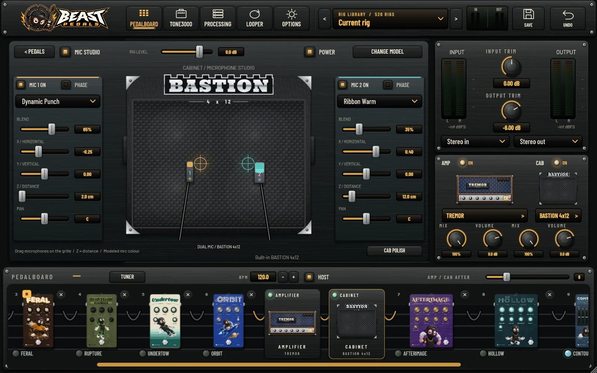The height and width of the screenshot is (373, 597).
Task: Toggle the AMP On switch
Action: pos(463,163)
